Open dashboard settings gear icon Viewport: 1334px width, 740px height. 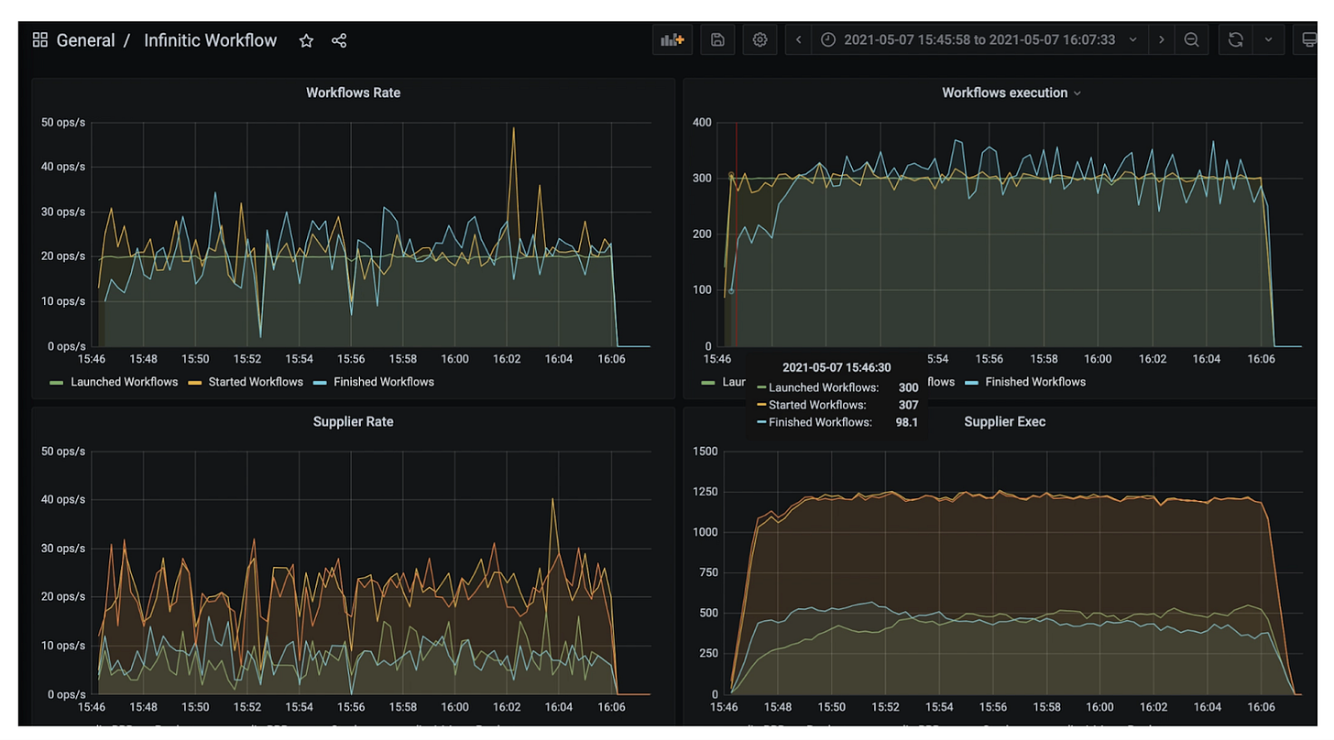click(760, 40)
